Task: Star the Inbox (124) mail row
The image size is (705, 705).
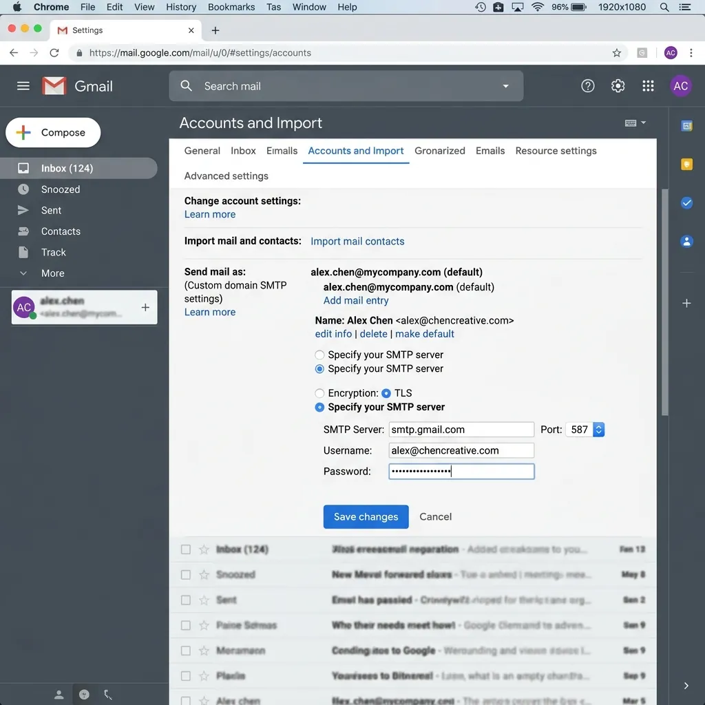Action: (204, 549)
